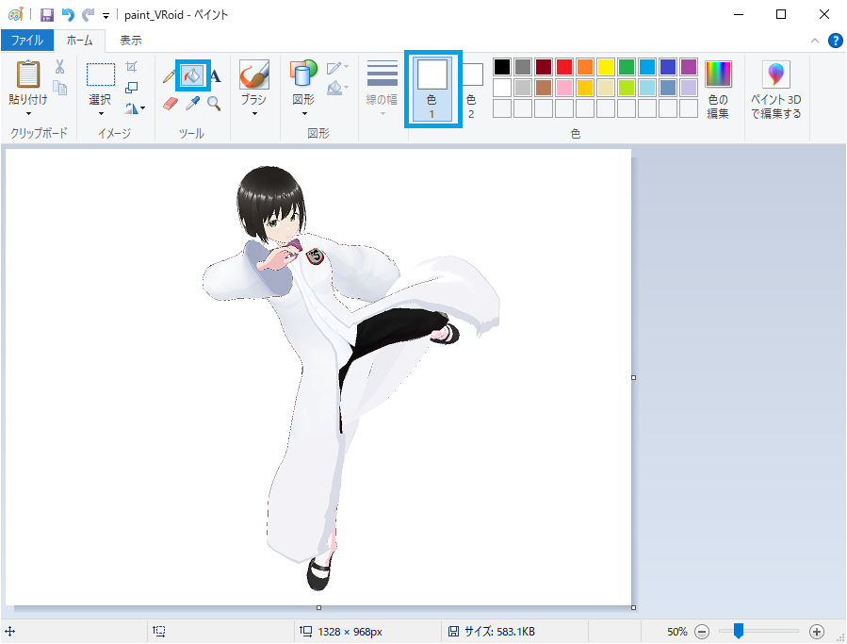
Task: Click ペイント 3D で編集する button
Action: pos(775,90)
